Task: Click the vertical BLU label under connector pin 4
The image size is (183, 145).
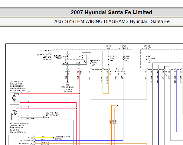Action: coord(122,77)
